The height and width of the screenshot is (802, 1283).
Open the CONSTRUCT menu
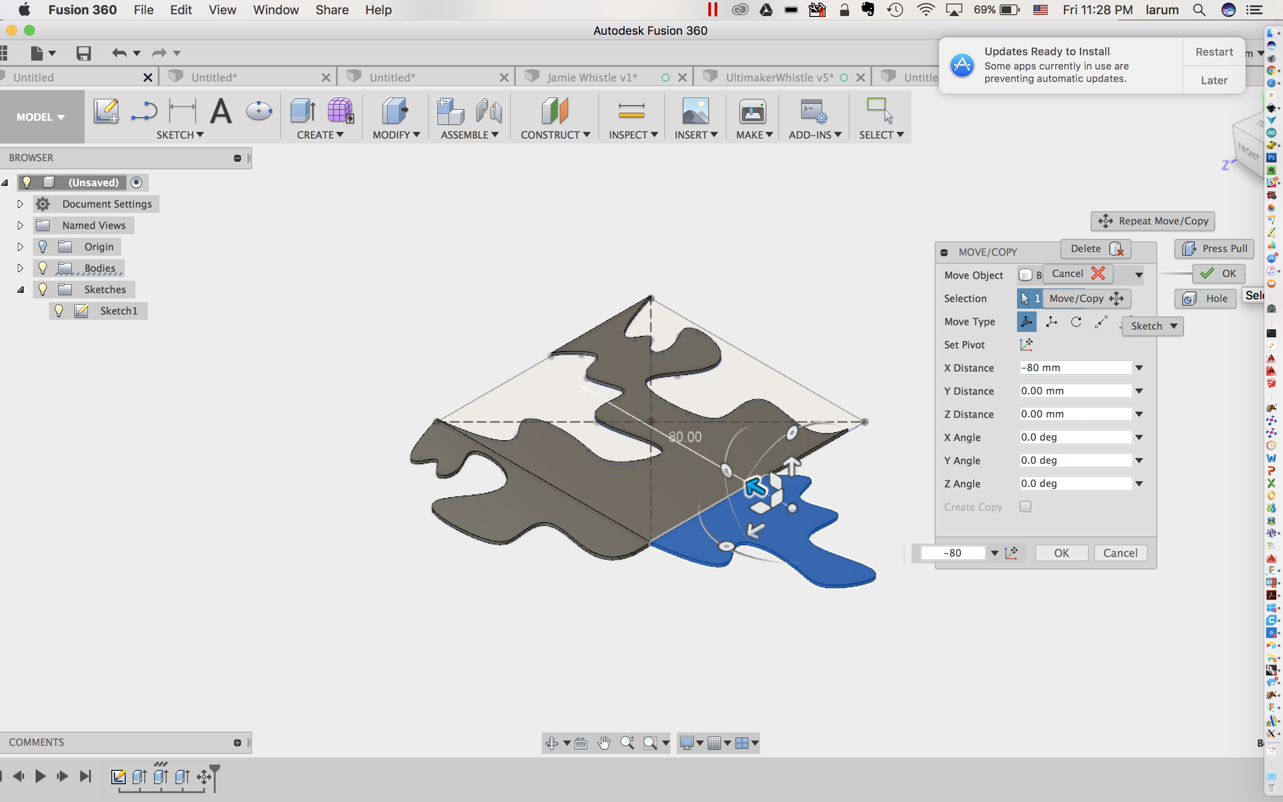click(555, 135)
